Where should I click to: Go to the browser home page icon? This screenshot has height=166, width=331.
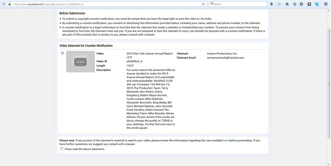(x=287, y=4)
